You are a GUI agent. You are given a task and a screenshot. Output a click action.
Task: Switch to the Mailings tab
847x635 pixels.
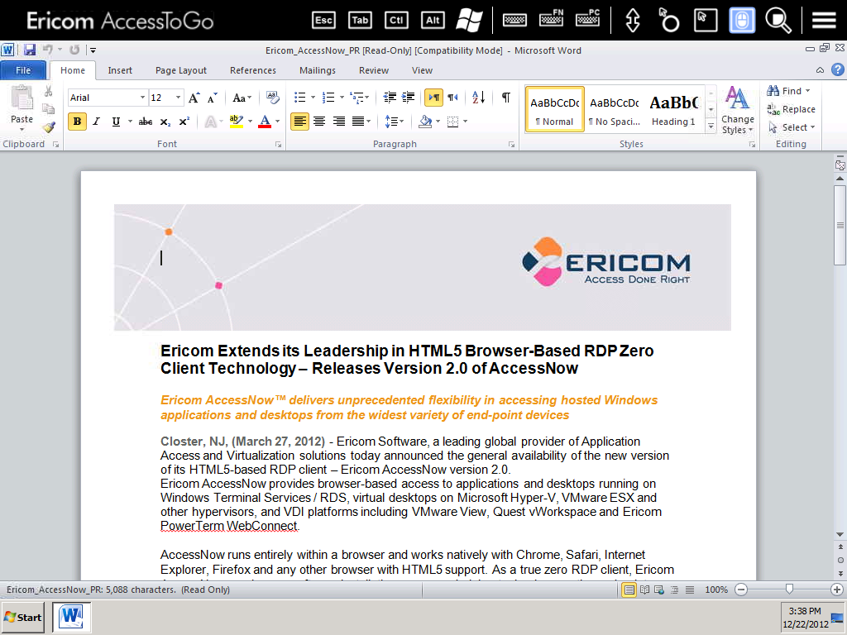point(318,70)
